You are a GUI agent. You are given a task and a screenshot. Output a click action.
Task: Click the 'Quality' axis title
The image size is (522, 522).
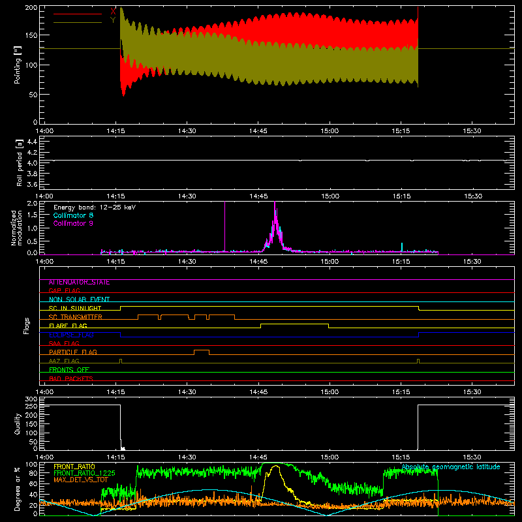[x=18, y=423]
